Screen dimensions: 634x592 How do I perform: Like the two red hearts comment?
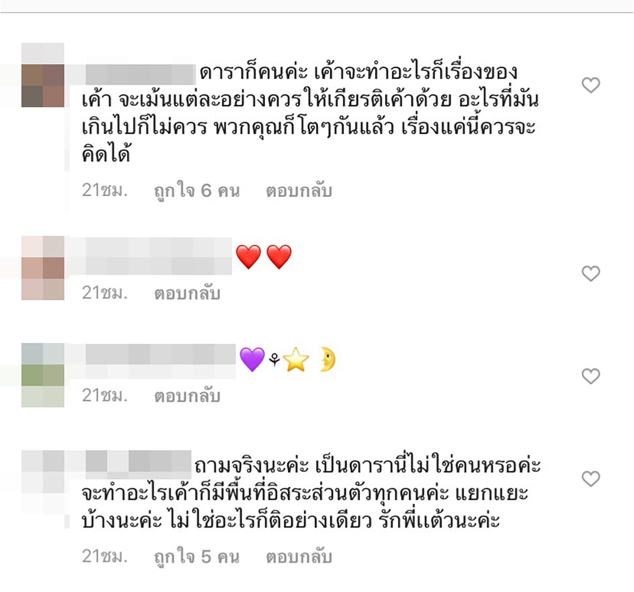590,273
